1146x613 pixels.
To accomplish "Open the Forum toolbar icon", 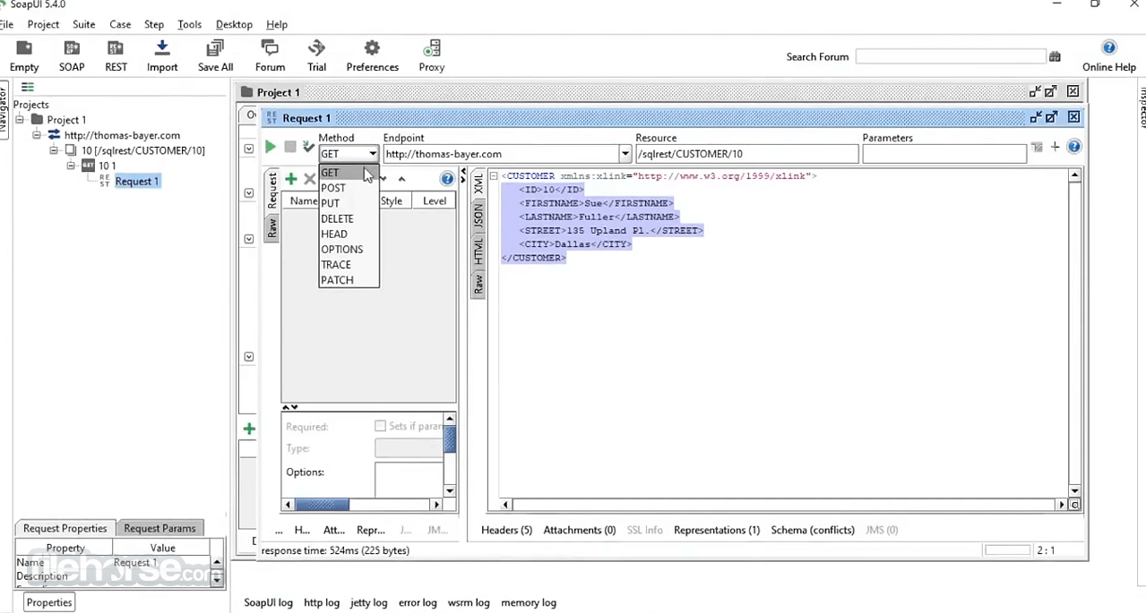I will [x=270, y=55].
